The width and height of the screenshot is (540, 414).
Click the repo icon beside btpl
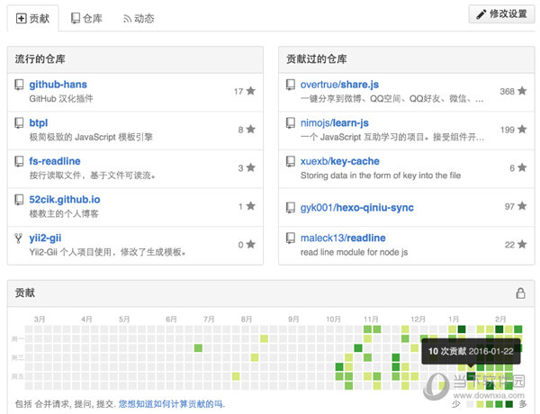(20, 122)
